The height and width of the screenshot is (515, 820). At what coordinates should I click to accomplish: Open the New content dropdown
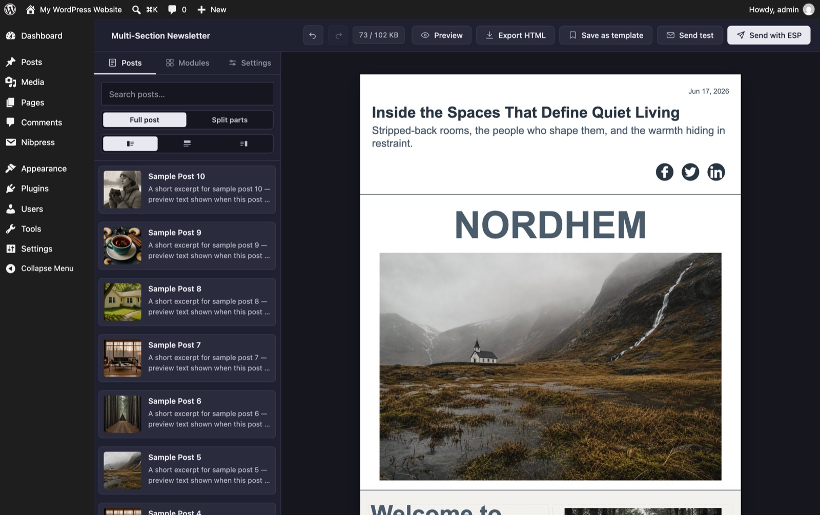tap(212, 9)
